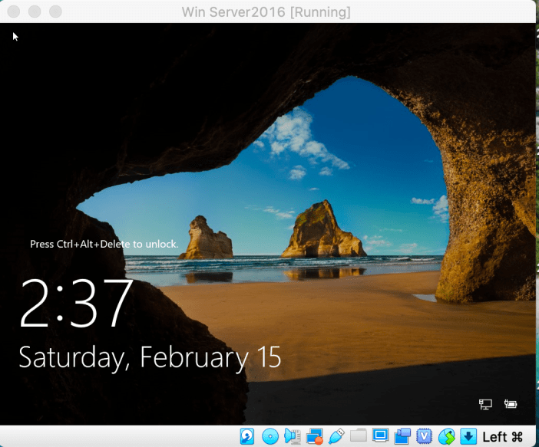
Task: Click the video capture recording icon
Action: [x=402, y=436]
